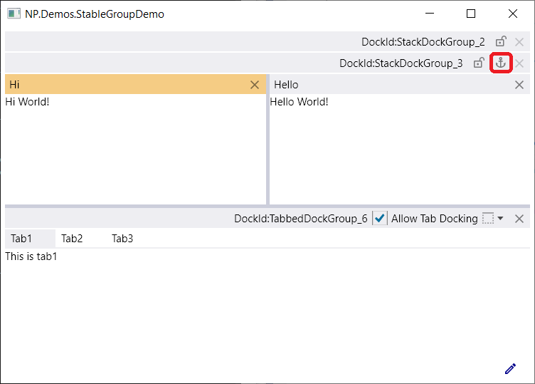Viewport: 535px width, 384px height.
Task: Click the application icon in title bar
Action: (14, 14)
